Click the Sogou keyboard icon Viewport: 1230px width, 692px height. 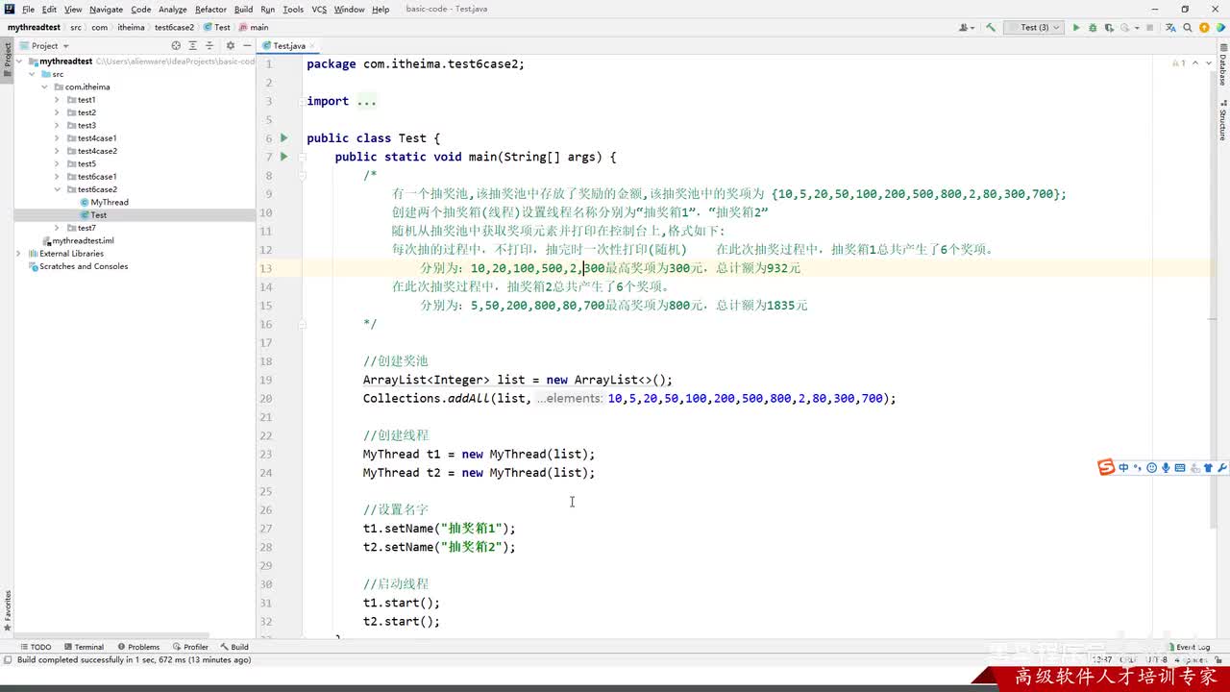[1180, 468]
